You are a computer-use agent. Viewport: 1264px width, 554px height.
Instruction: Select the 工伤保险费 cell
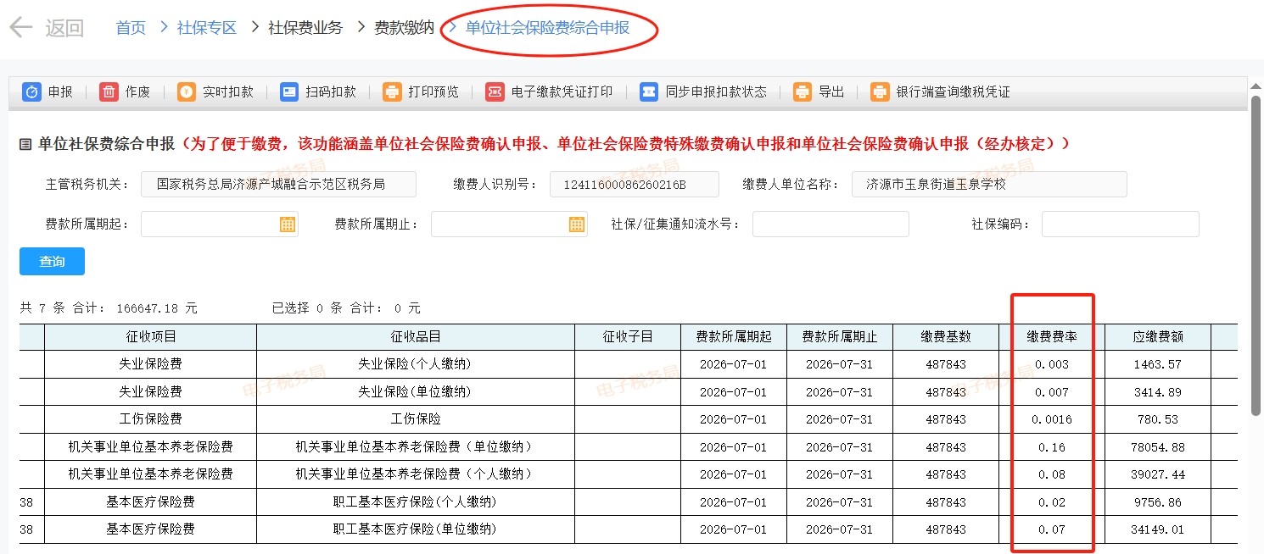[150, 419]
